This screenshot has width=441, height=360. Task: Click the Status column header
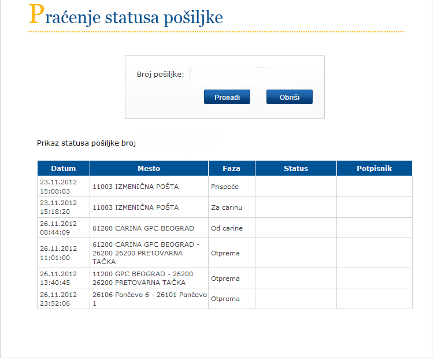point(295,168)
